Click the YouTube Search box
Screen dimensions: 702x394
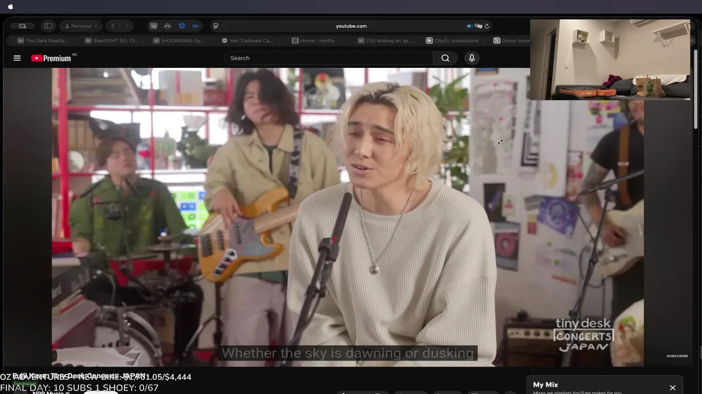click(x=328, y=58)
